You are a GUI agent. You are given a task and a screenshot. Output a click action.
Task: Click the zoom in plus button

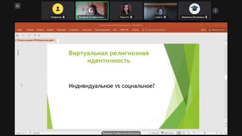pos(217,133)
